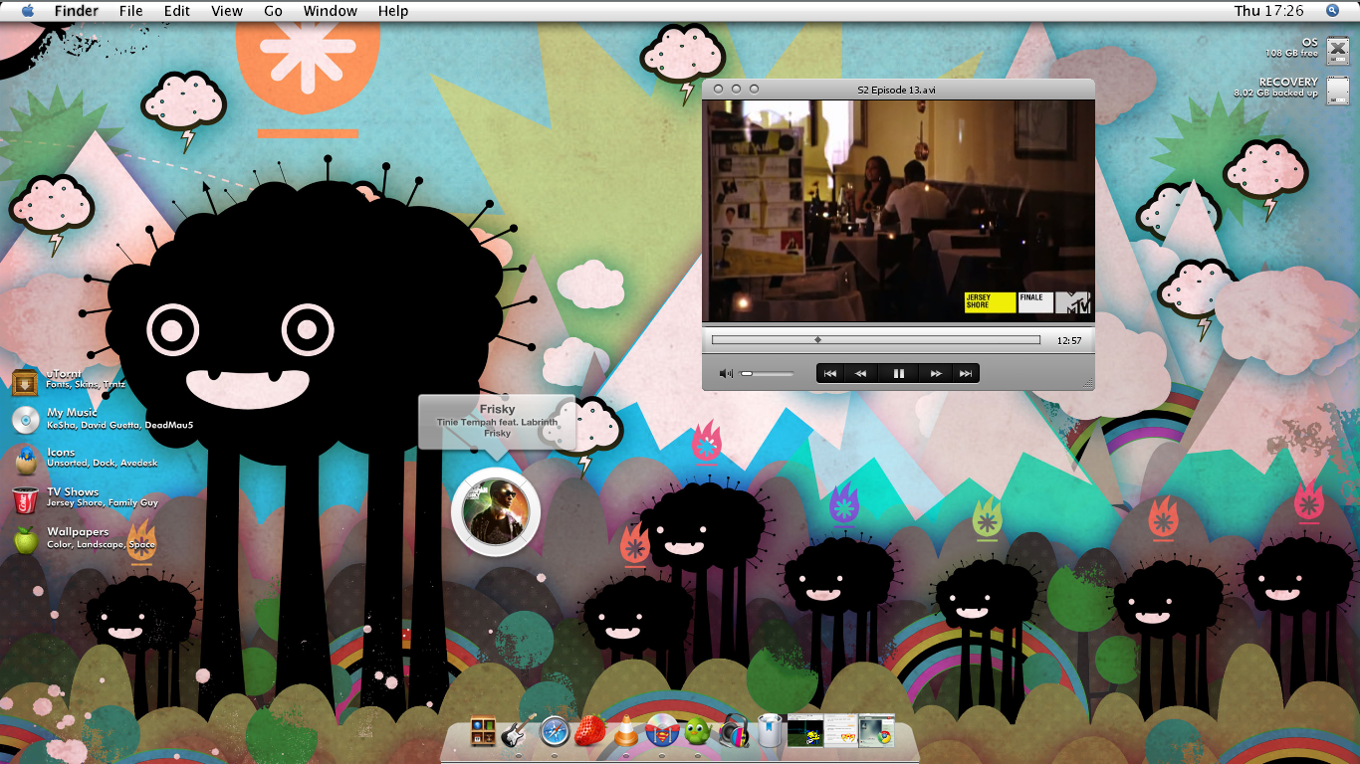Image resolution: width=1360 pixels, height=764 pixels.
Task: Restore the minimized window with red winged logo
Action: 840,731
